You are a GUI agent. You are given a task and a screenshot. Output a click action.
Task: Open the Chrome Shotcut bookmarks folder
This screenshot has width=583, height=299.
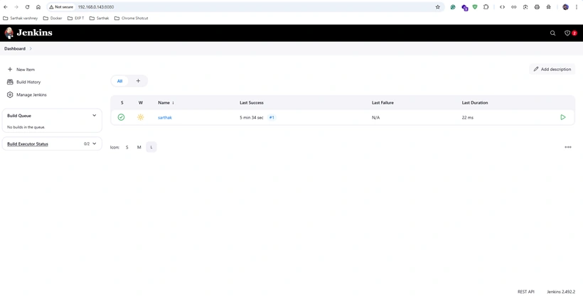pyautogui.click(x=131, y=18)
